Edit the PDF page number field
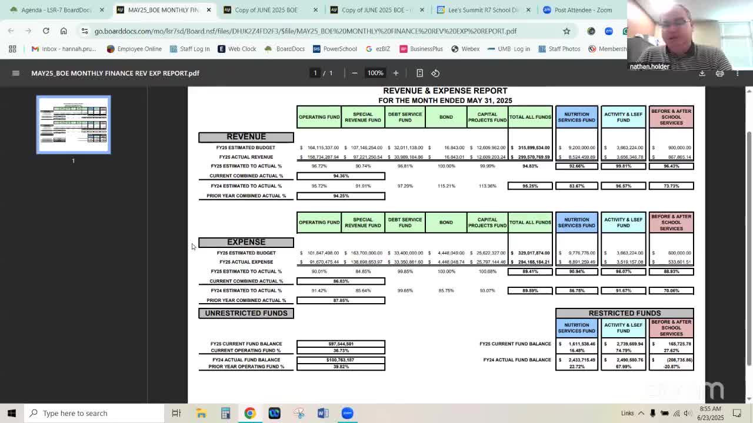This screenshot has width=753, height=423. point(315,73)
